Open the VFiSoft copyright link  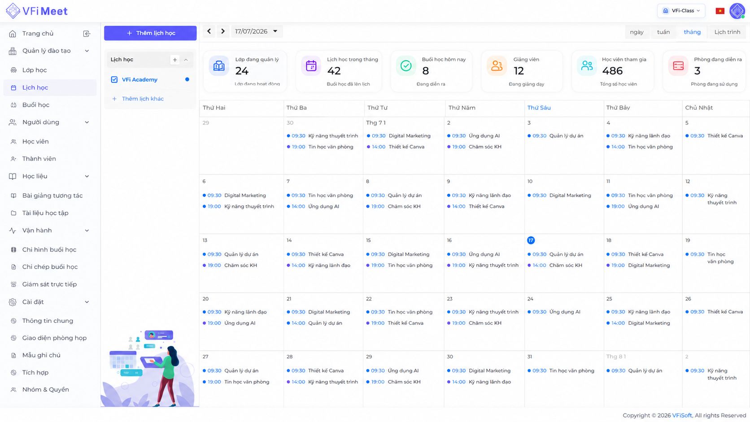(x=682, y=415)
